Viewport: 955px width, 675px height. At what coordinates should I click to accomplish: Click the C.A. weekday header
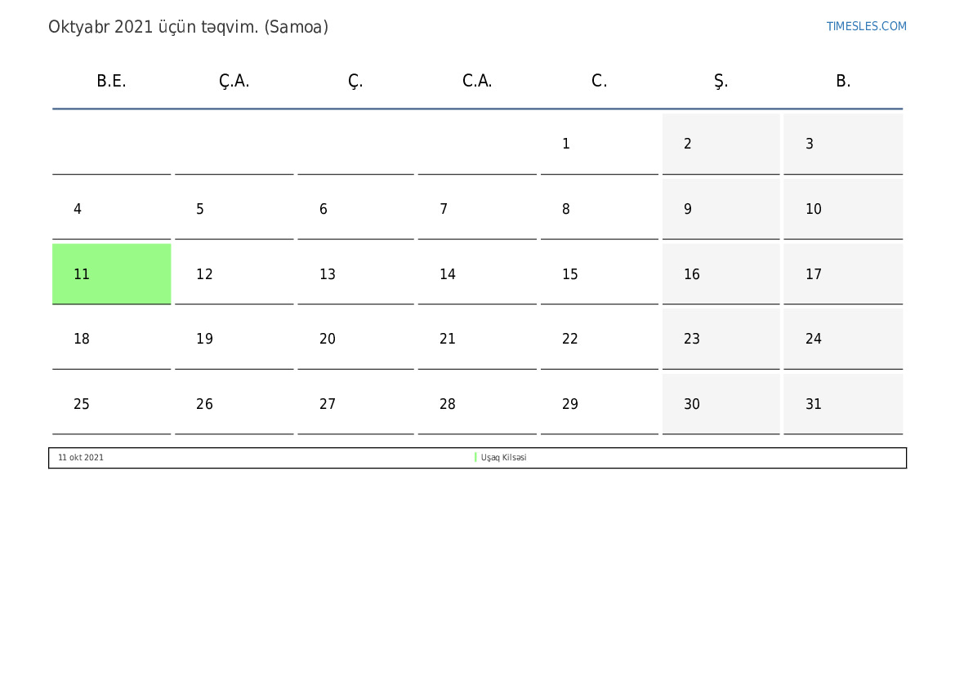click(x=477, y=81)
